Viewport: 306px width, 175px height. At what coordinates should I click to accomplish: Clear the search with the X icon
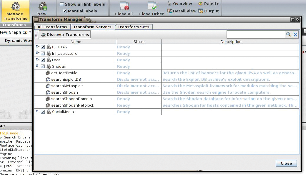coord(295,34)
